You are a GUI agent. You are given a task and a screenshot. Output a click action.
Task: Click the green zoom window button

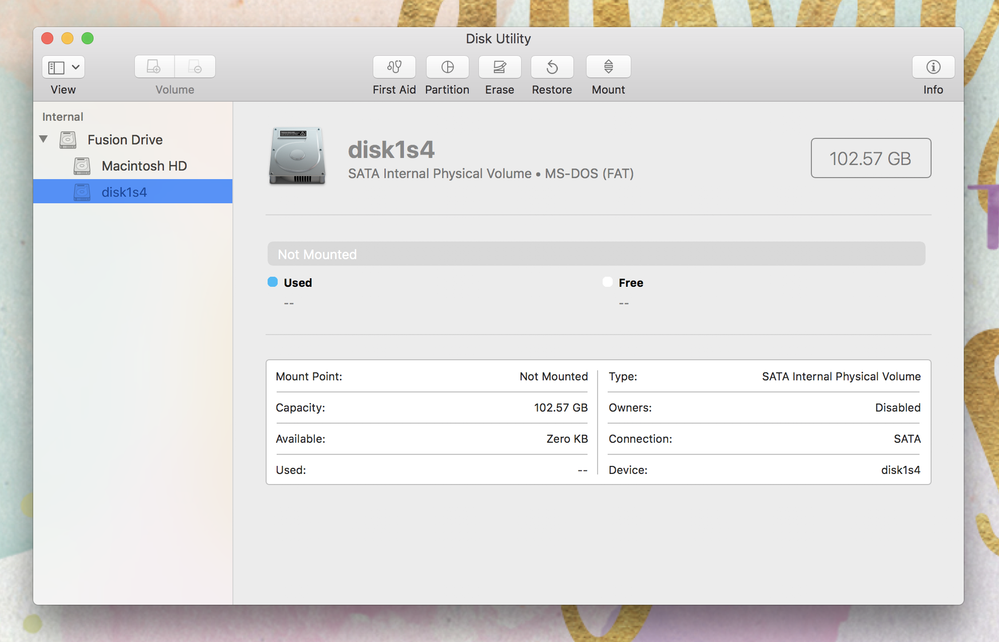pos(88,39)
